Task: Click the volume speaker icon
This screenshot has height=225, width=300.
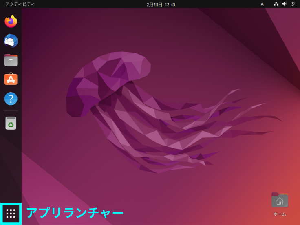Action: coord(285,4)
